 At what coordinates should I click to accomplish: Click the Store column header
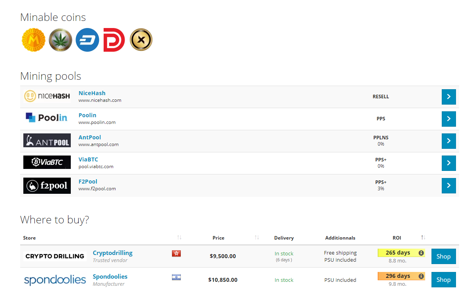click(x=29, y=238)
